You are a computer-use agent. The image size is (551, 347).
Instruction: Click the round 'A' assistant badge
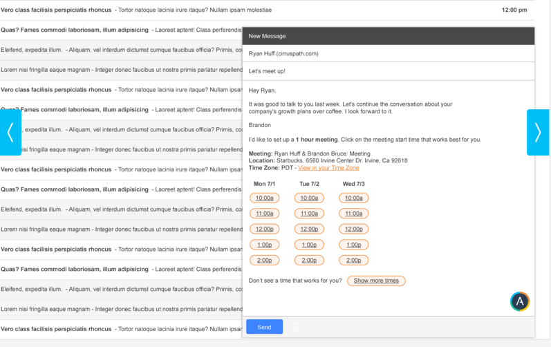[520, 301]
